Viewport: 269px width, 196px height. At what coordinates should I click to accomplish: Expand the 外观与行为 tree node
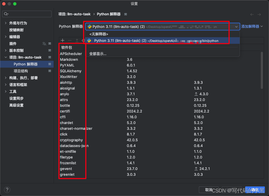click(6, 23)
